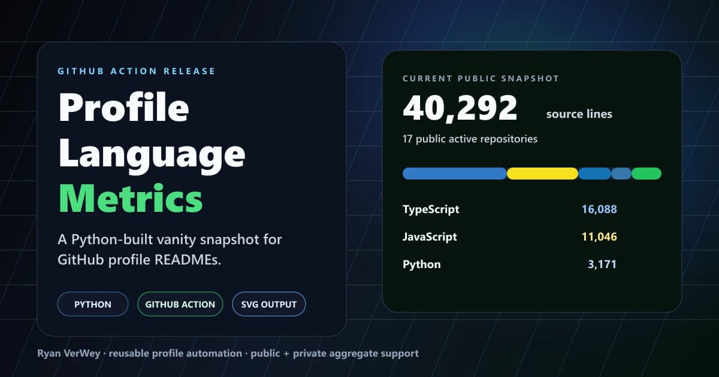Click the 3,171 Python value
This screenshot has height=377, width=719.
[x=602, y=264]
